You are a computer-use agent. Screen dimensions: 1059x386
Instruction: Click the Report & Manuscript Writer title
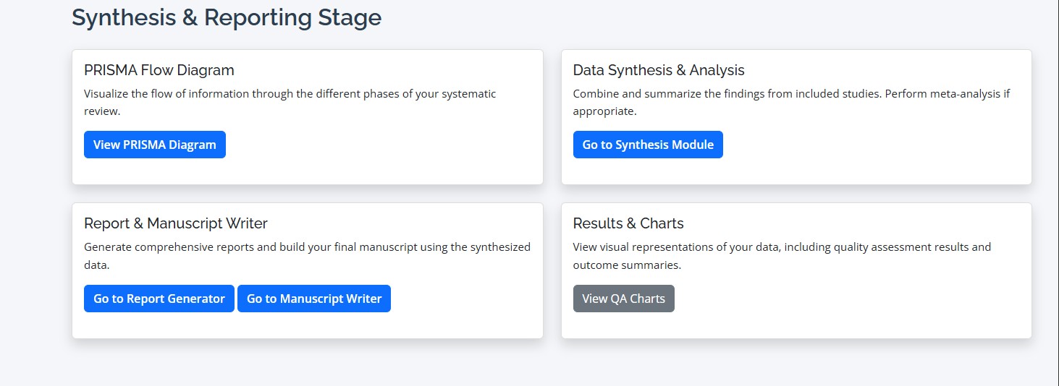(x=176, y=223)
